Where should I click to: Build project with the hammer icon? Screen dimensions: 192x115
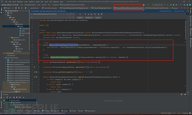point(148,5)
